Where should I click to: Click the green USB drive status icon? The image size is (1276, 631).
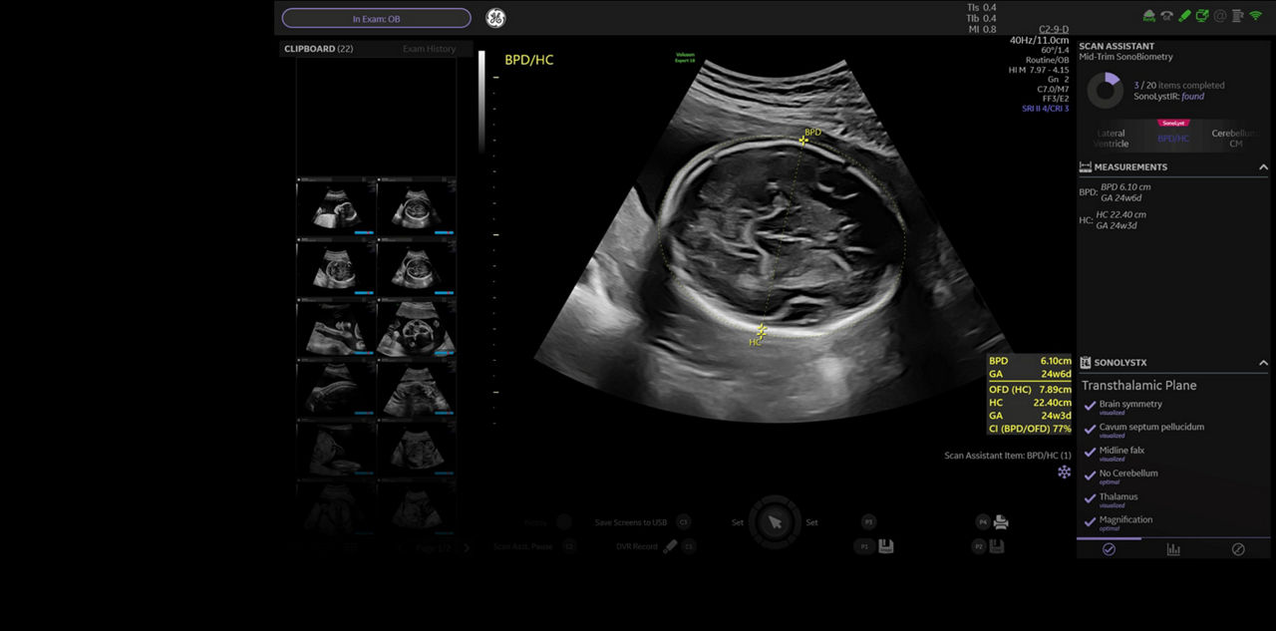tap(1184, 16)
